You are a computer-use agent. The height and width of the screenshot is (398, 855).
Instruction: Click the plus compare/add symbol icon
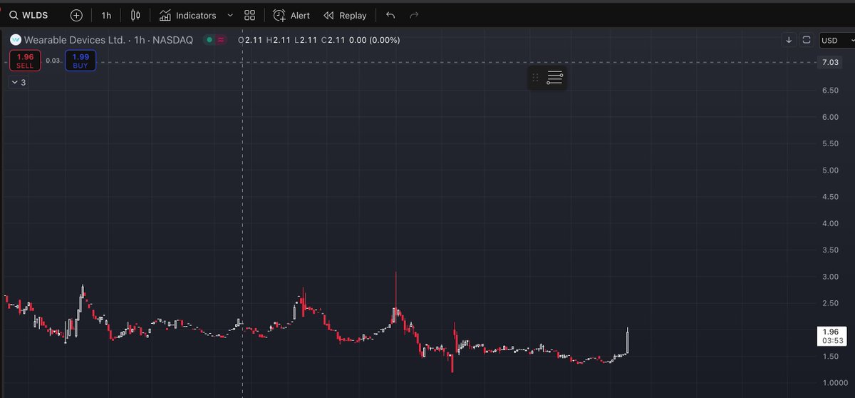pyautogui.click(x=76, y=15)
